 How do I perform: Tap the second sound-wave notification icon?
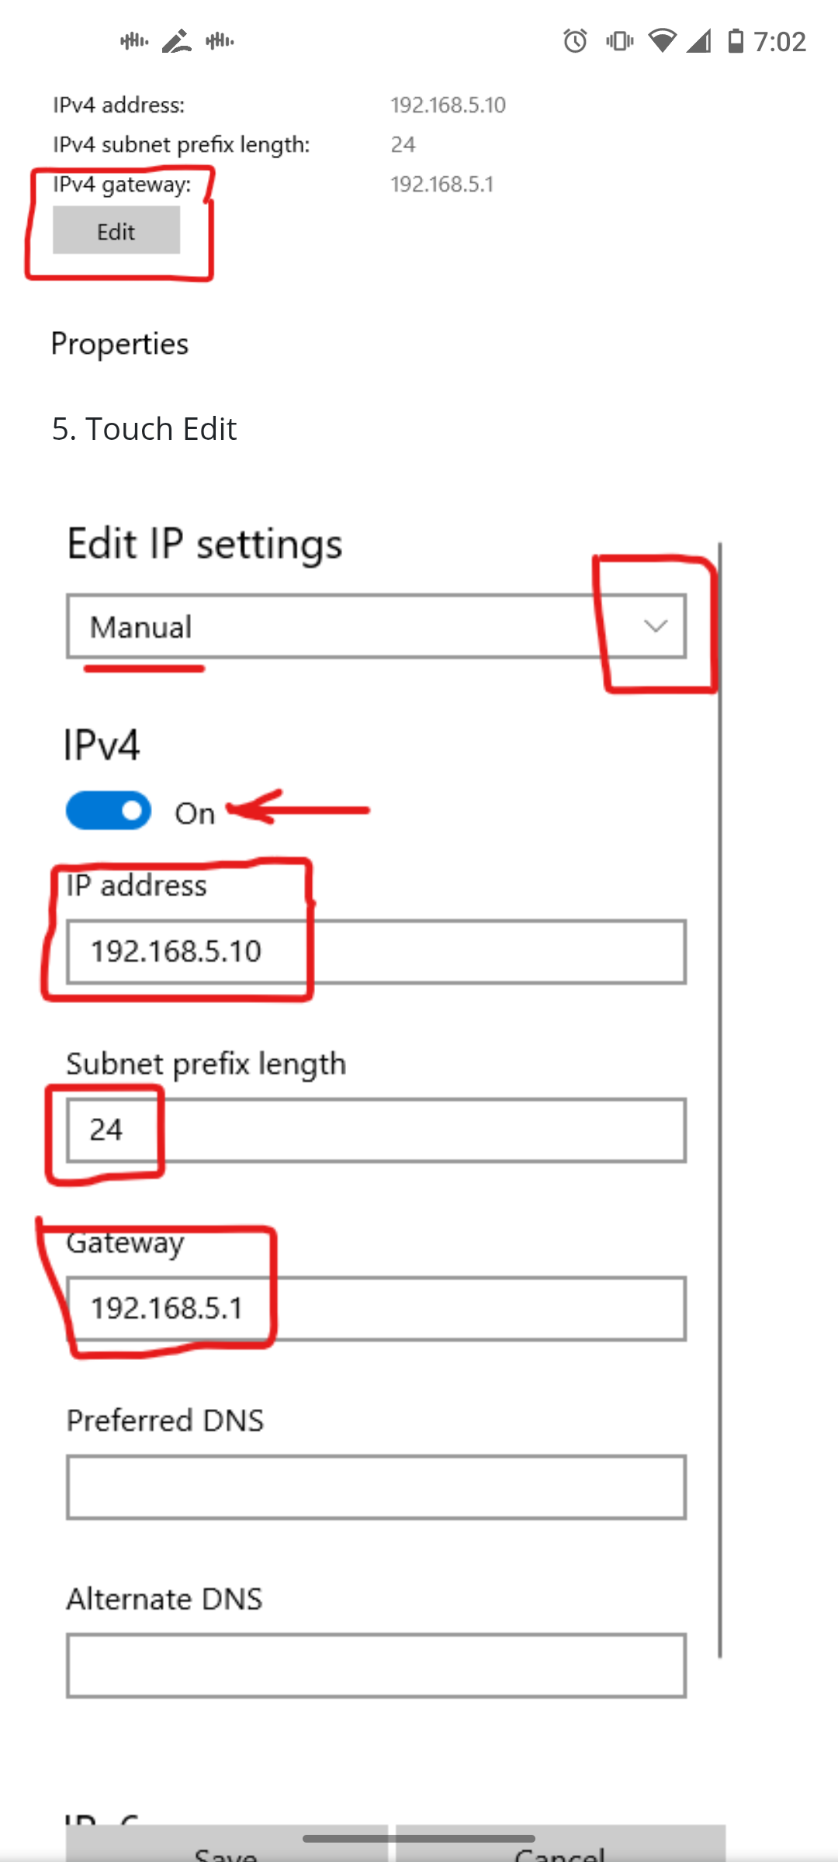coord(220,41)
